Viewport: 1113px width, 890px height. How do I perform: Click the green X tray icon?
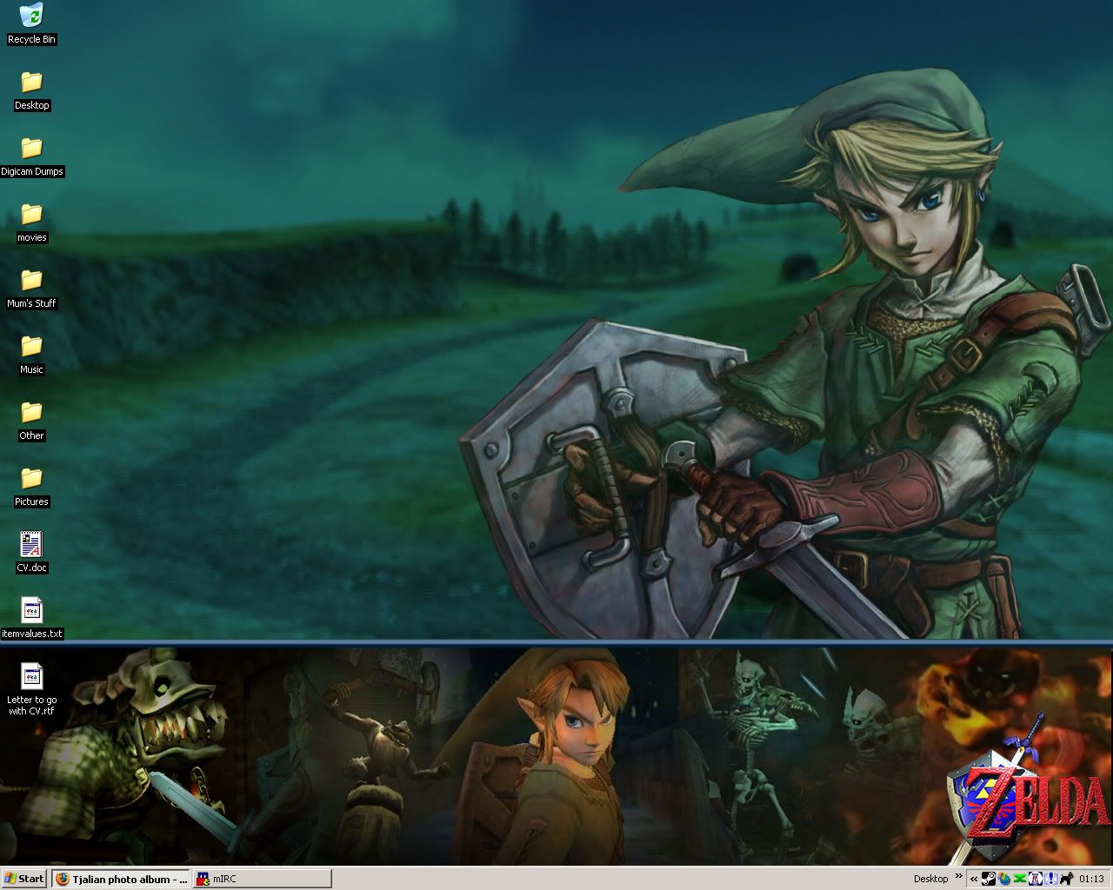1020,879
